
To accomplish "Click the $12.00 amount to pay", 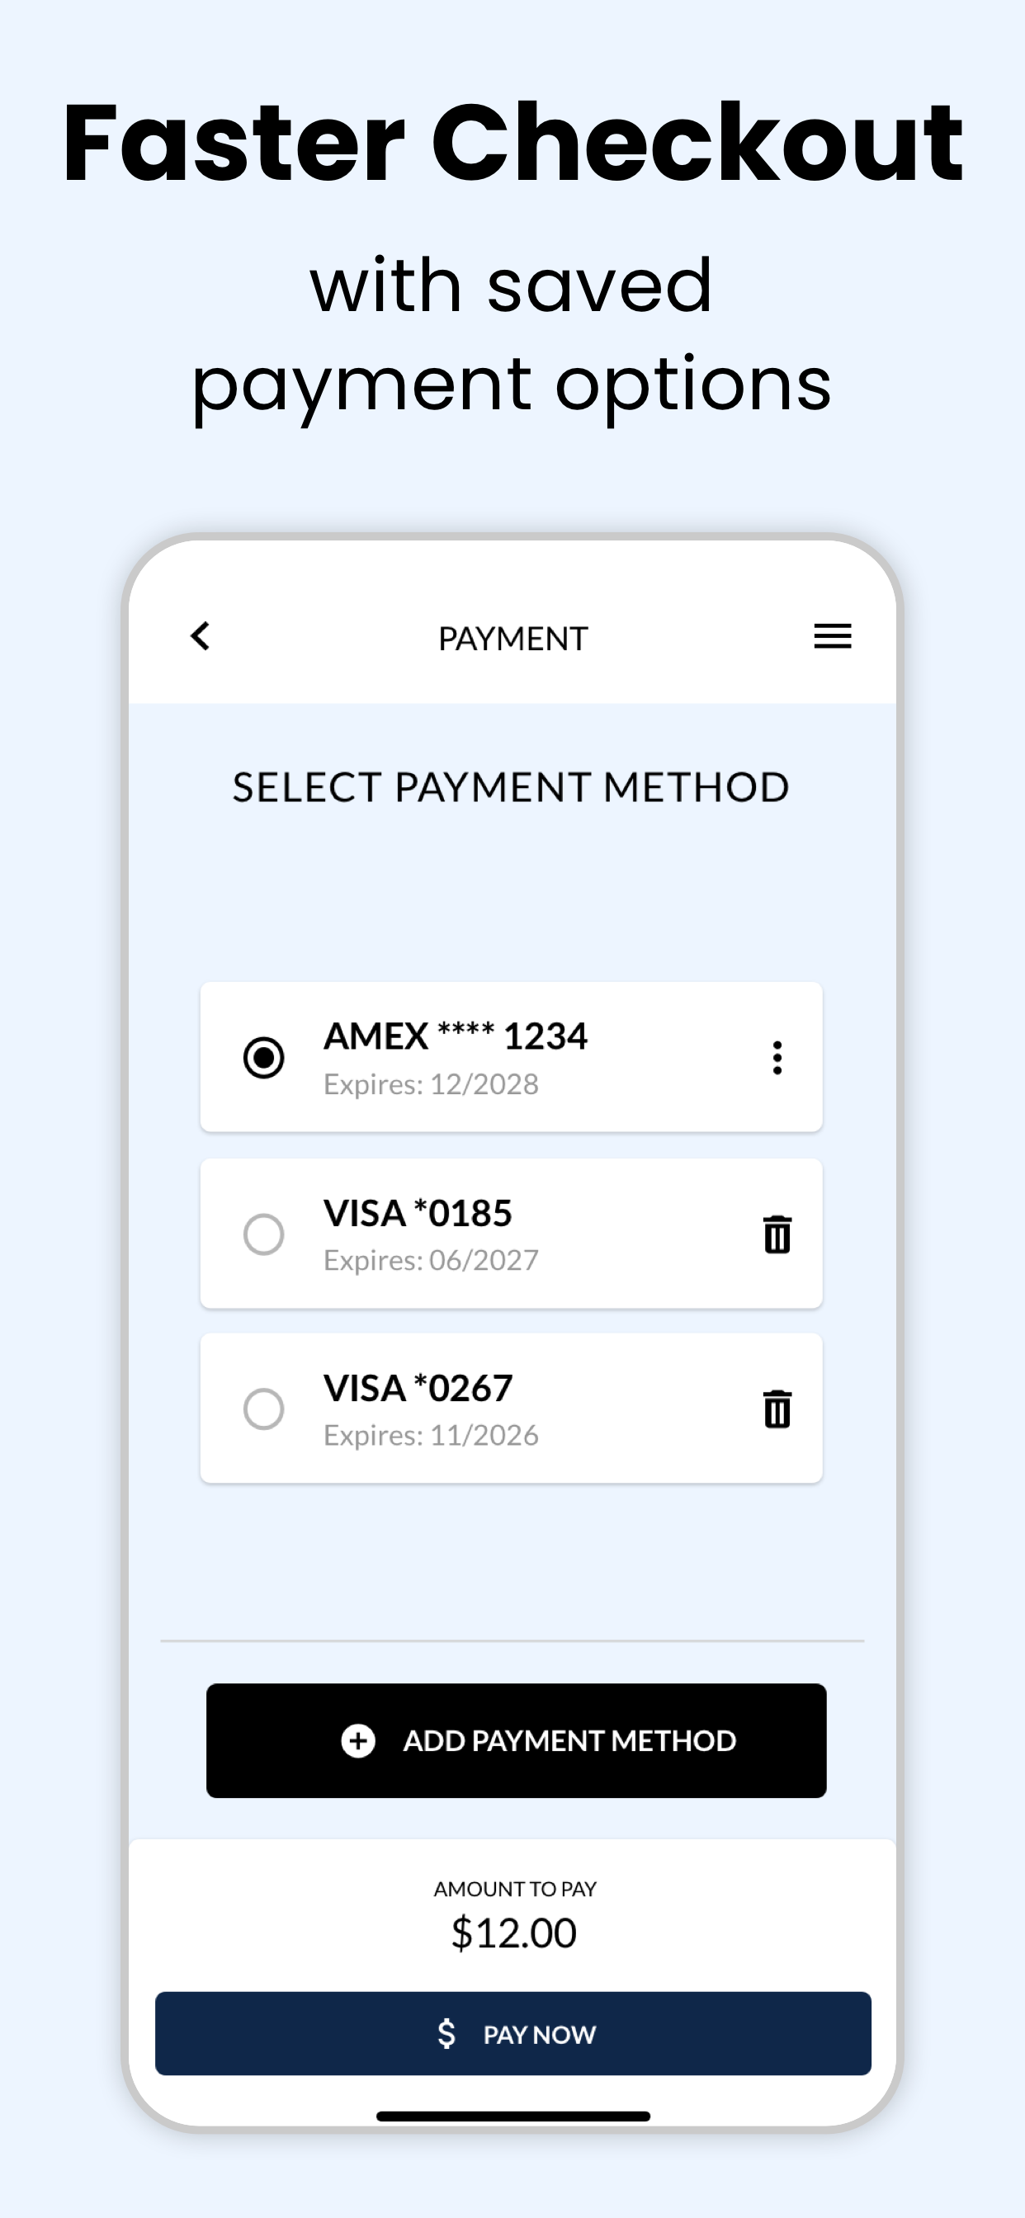I will [513, 1932].
